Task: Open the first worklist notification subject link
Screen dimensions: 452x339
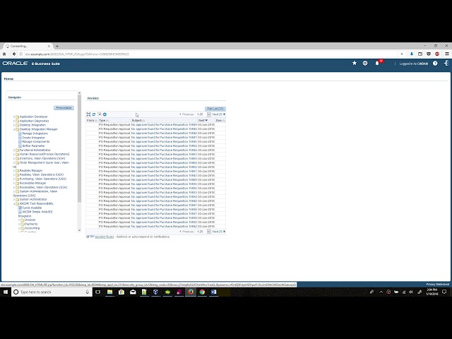Action: pyautogui.click(x=164, y=125)
